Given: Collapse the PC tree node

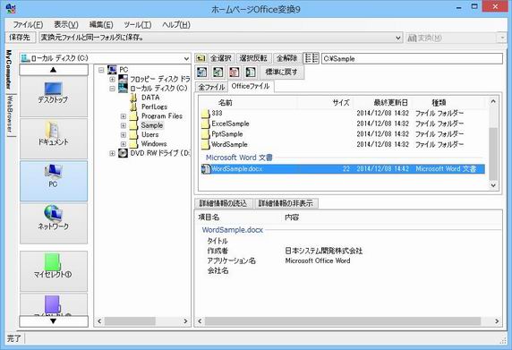Looking at the screenshot, I should click(x=101, y=70).
